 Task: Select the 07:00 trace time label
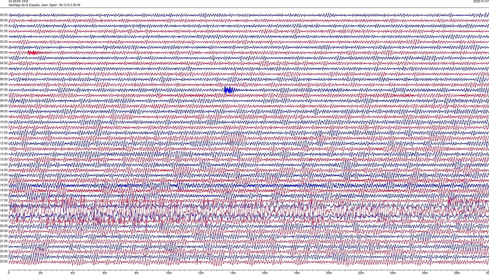click(x=4, y=90)
